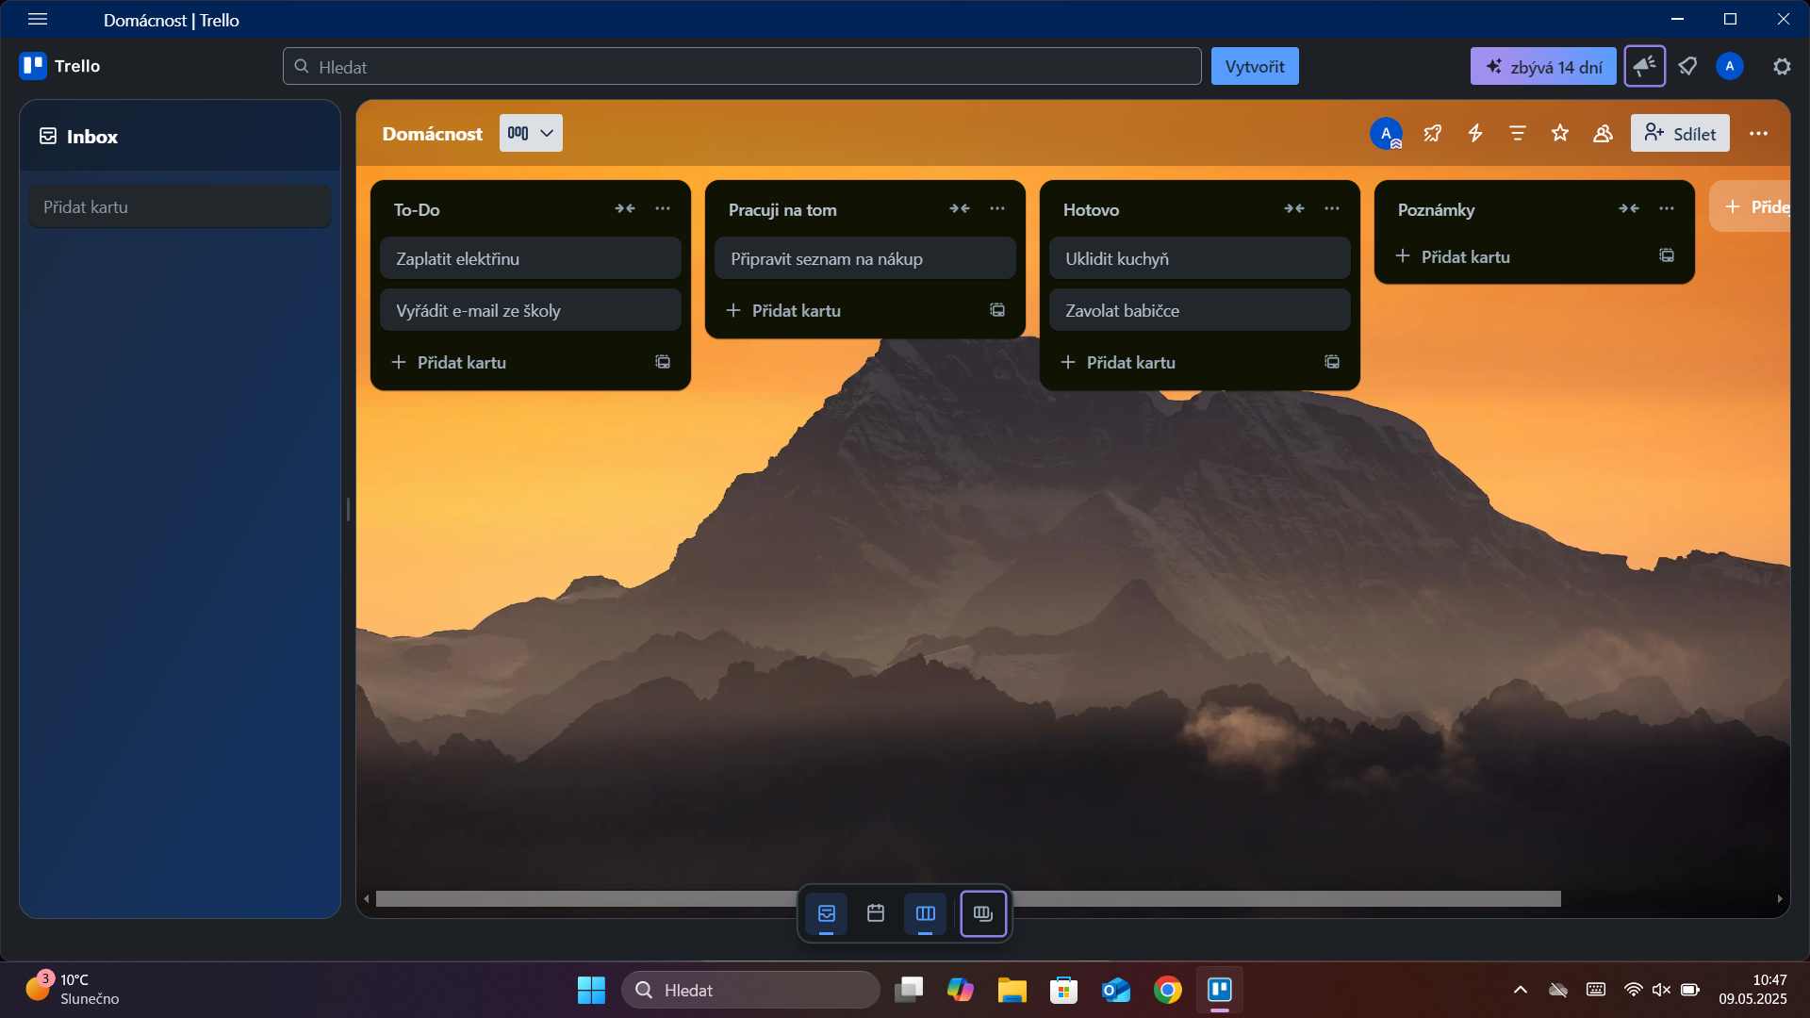Open the Automation lightning icon
Viewport: 1810px width, 1018px height.
[1474, 133]
